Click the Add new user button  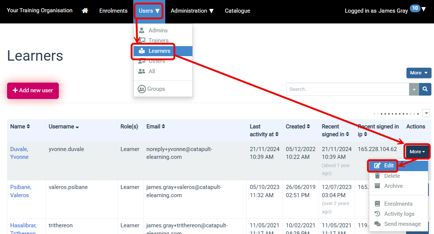tap(33, 90)
